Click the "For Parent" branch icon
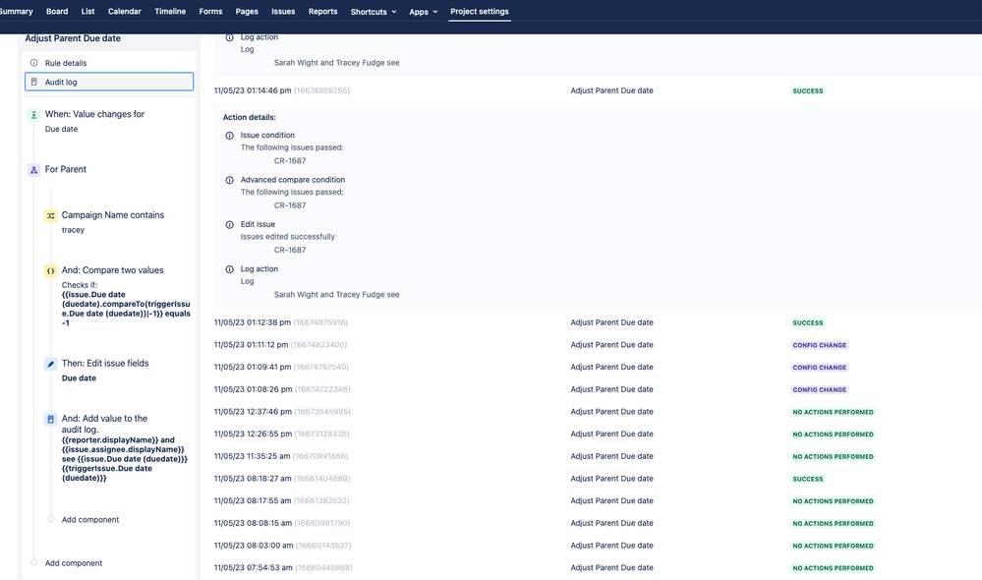 [33, 169]
